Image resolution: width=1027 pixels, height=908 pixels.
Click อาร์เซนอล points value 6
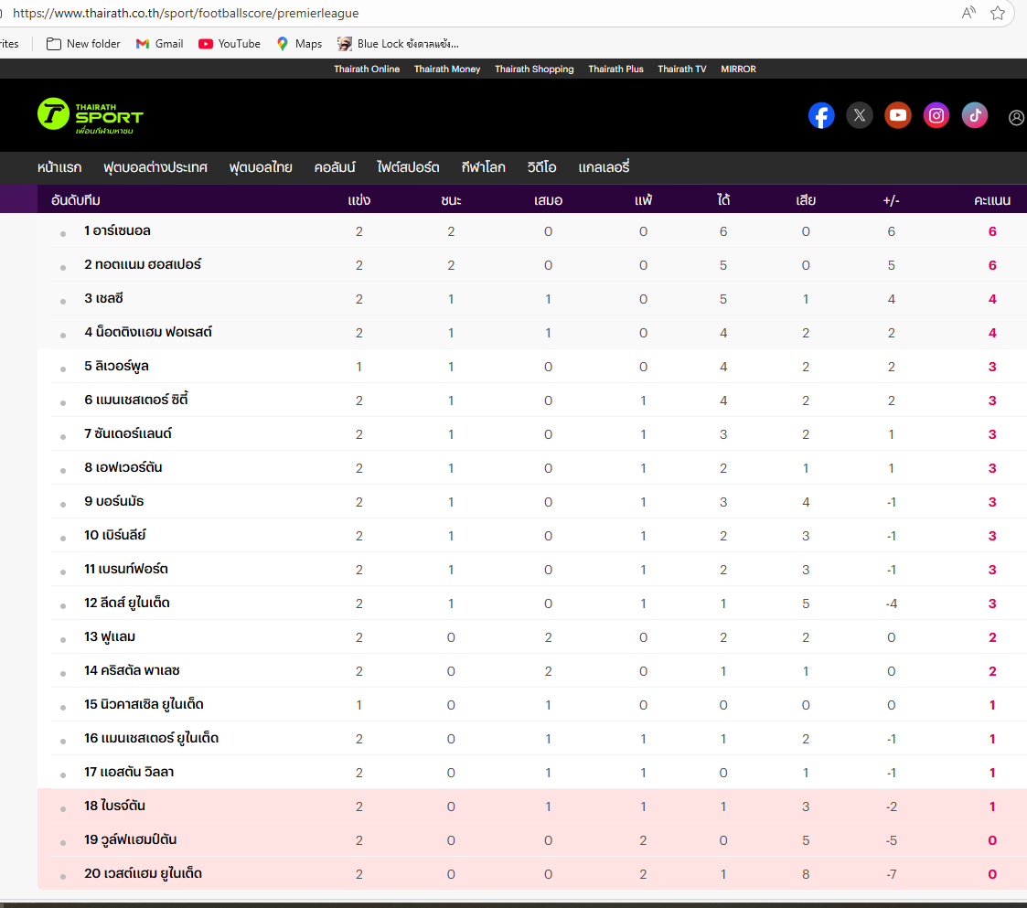tap(992, 231)
